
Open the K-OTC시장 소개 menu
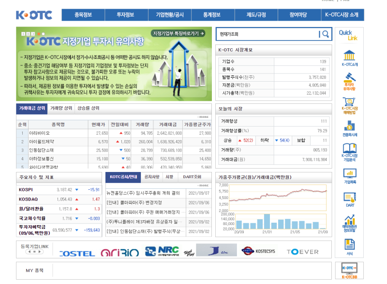tap(342, 15)
